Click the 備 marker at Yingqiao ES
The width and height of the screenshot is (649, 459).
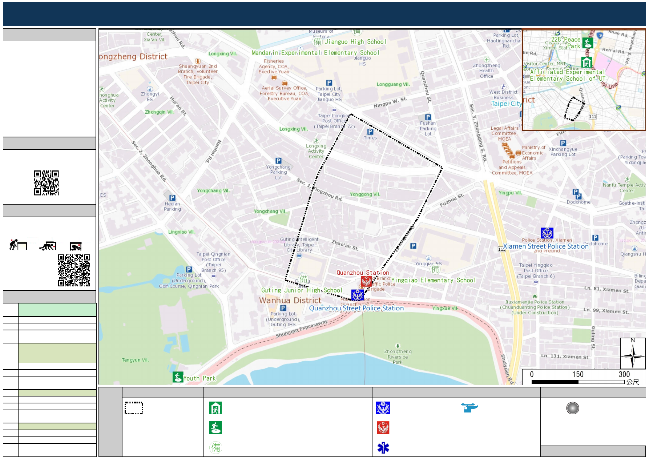435,269
